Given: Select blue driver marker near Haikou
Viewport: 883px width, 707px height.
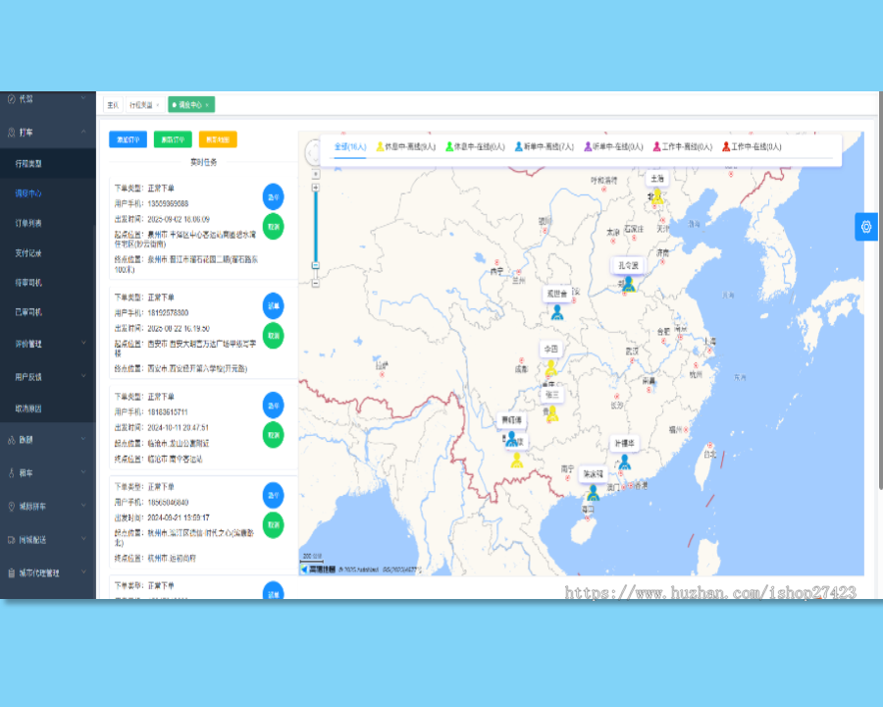Looking at the screenshot, I should (x=593, y=493).
